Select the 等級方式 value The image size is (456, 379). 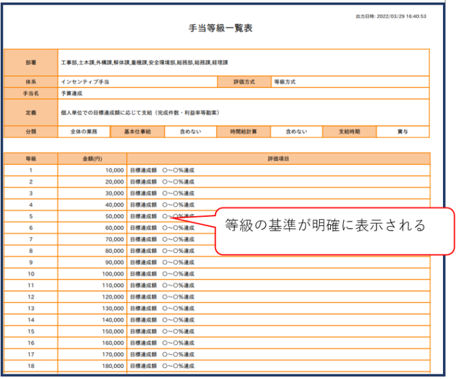pyautogui.click(x=285, y=83)
